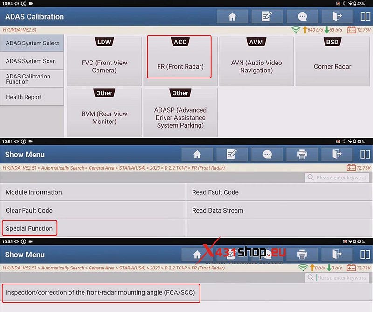Select RVM (Rear View Monitor) tile
The image size is (373, 312).
104,112
